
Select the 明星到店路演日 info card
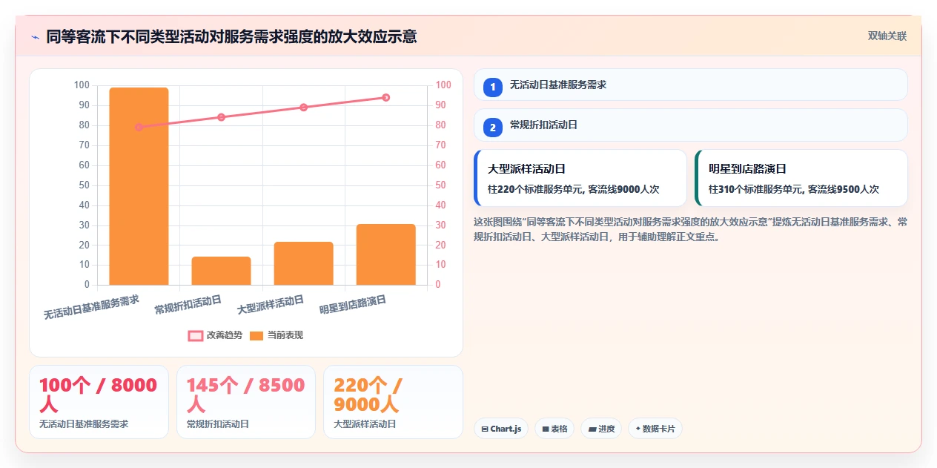[801, 178]
